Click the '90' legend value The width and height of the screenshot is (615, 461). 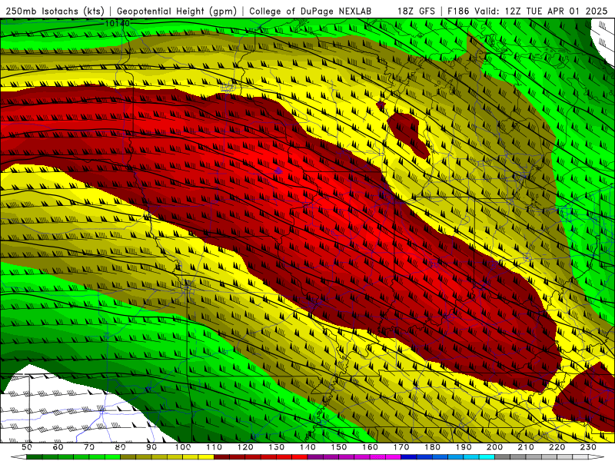[151, 447]
